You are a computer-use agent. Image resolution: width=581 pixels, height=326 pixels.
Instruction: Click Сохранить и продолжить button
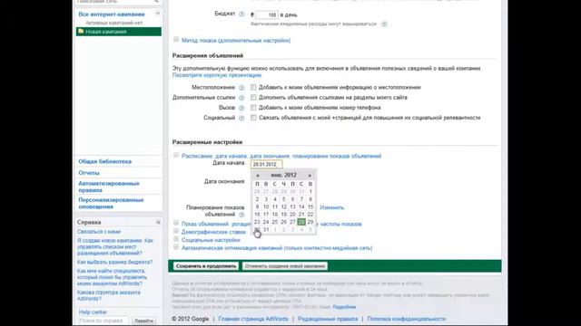[206, 266]
